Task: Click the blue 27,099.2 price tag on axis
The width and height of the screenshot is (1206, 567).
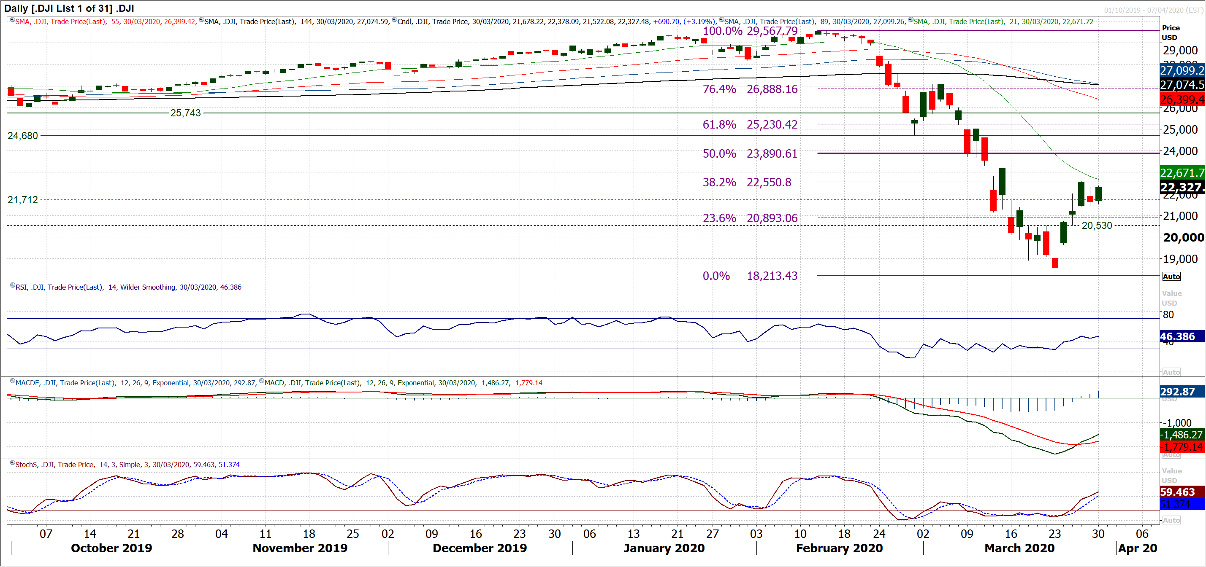Action: coord(1182,70)
